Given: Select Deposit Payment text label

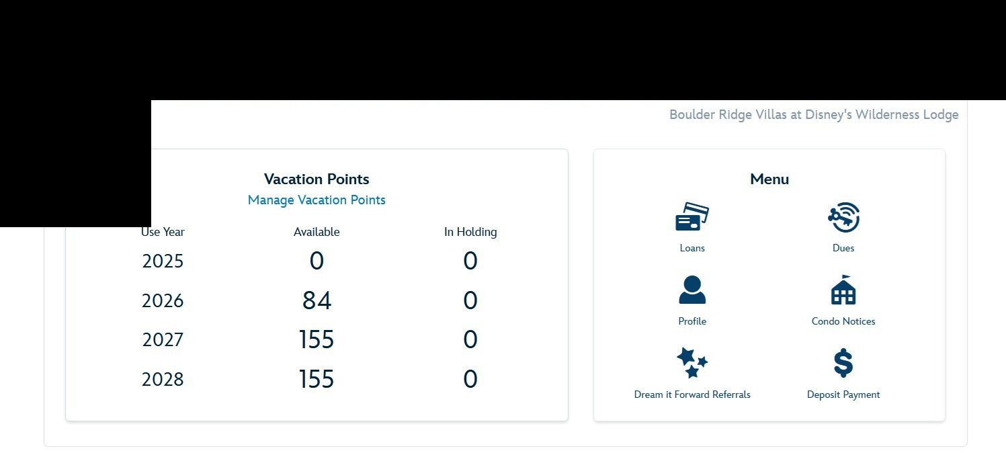Looking at the screenshot, I should point(843,395).
